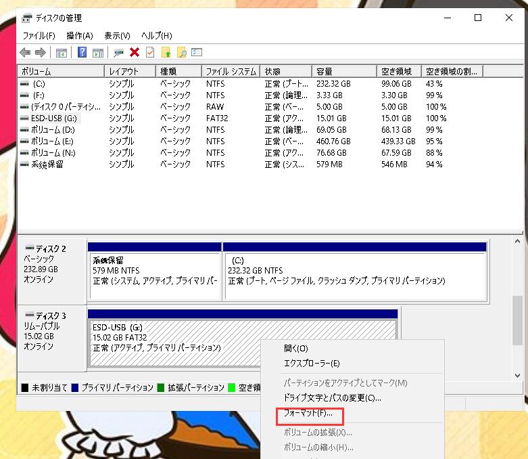The width and height of the screenshot is (528, 459).
Task: Click the 99.06 GB free space cell
Action: (x=396, y=84)
